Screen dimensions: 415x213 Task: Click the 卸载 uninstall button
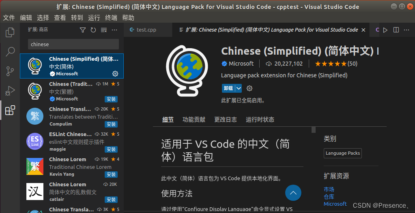click(228, 88)
